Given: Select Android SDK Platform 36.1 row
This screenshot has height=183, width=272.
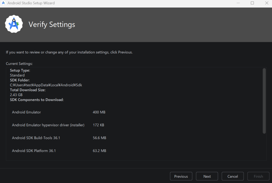Looking at the screenshot, I should point(34,151).
